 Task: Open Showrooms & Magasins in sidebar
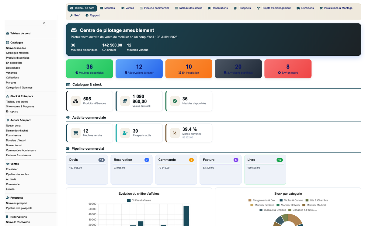20,106
